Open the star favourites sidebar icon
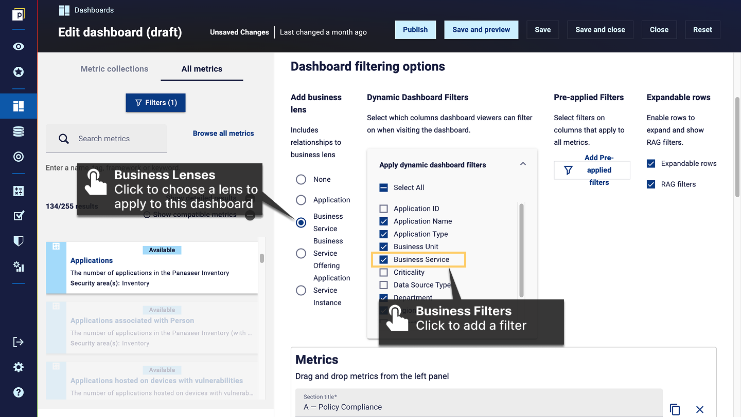 (19, 72)
